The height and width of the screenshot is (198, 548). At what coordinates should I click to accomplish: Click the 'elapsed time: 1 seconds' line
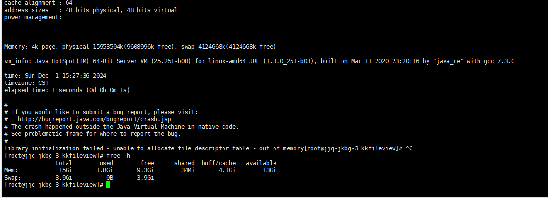coord(67,90)
